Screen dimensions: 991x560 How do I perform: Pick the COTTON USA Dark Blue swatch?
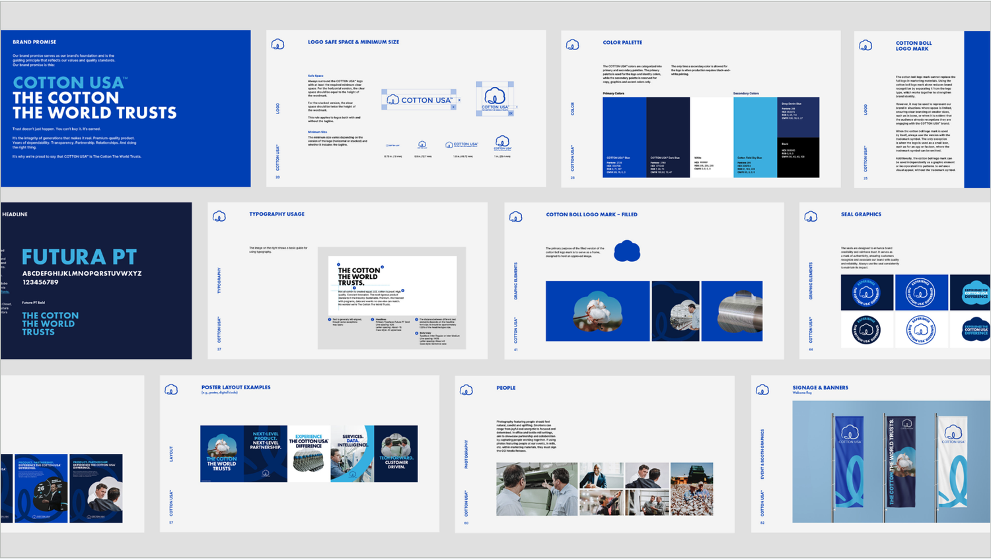[668, 137]
